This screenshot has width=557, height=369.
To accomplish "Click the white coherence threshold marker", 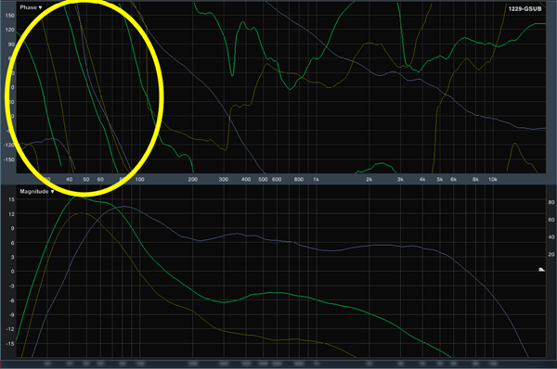I will pyautogui.click(x=541, y=270).
